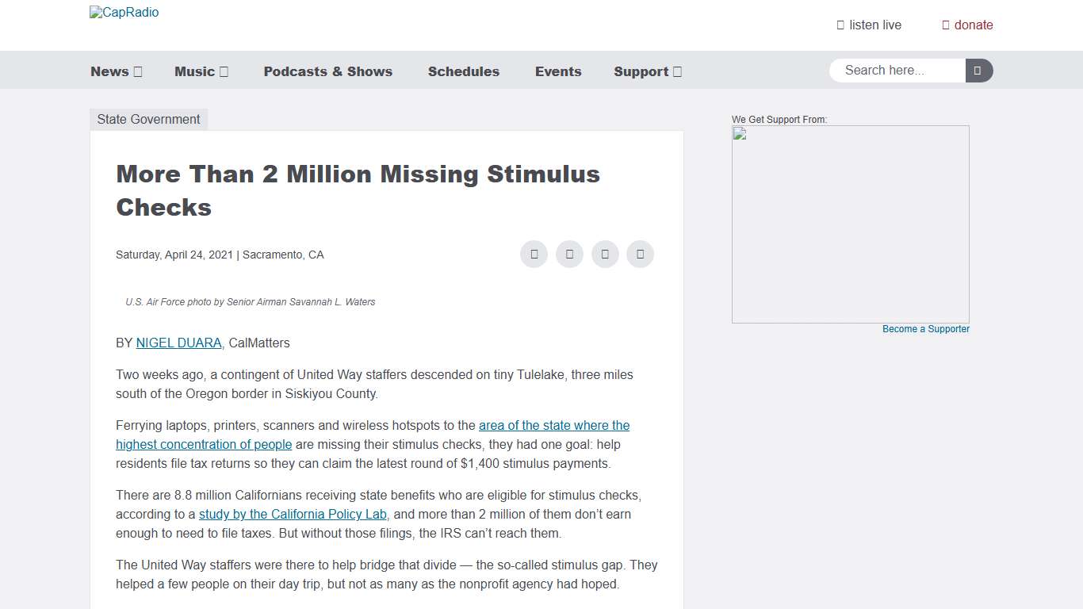Click the CapRadio logo
The width and height of the screenshot is (1083, 609).
click(124, 12)
